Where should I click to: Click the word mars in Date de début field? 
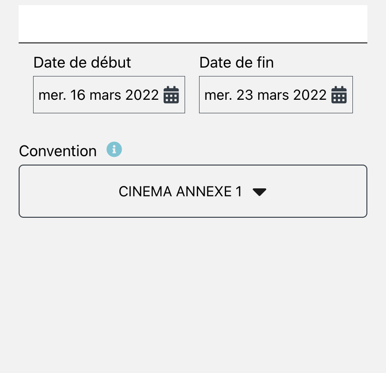105,95
